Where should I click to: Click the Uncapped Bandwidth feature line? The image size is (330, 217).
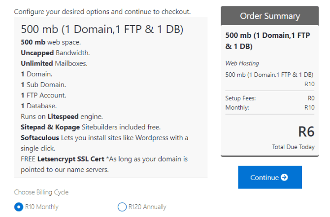tap(55, 53)
